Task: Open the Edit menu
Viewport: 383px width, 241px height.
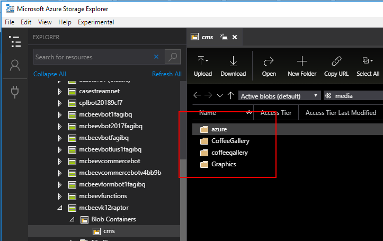Action: (26, 22)
